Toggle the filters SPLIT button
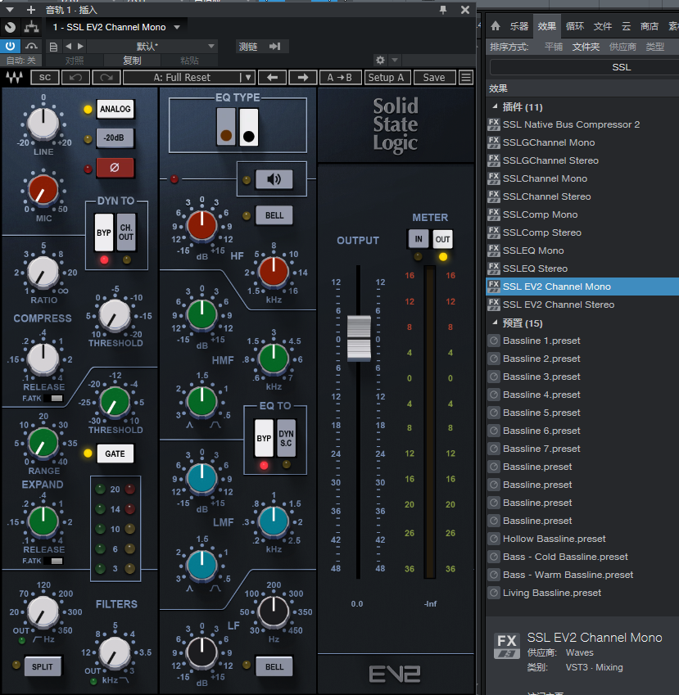Viewport: 679px width, 695px height. coord(43,666)
